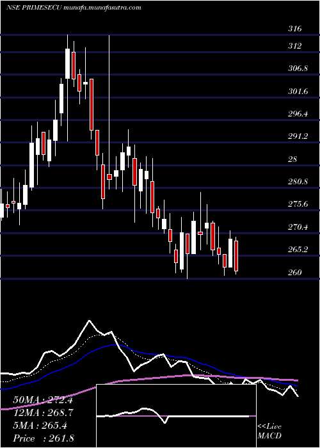Click the 291.2 price axis label
Image resolution: width=320 pixels, height=448 pixels.
coord(298,136)
